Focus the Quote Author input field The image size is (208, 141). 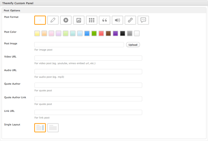[88, 85]
